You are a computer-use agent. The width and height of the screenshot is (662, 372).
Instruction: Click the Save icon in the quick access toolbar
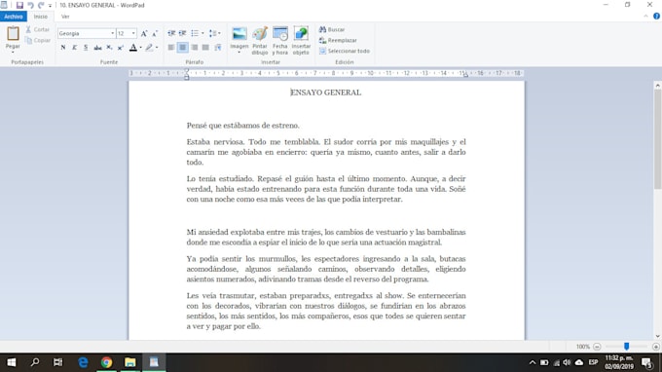pyautogui.click(x=19, y=5)
